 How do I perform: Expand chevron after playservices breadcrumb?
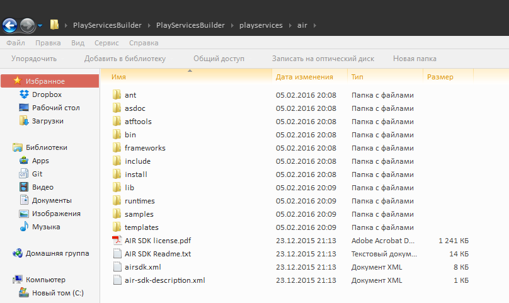(290, 25)
